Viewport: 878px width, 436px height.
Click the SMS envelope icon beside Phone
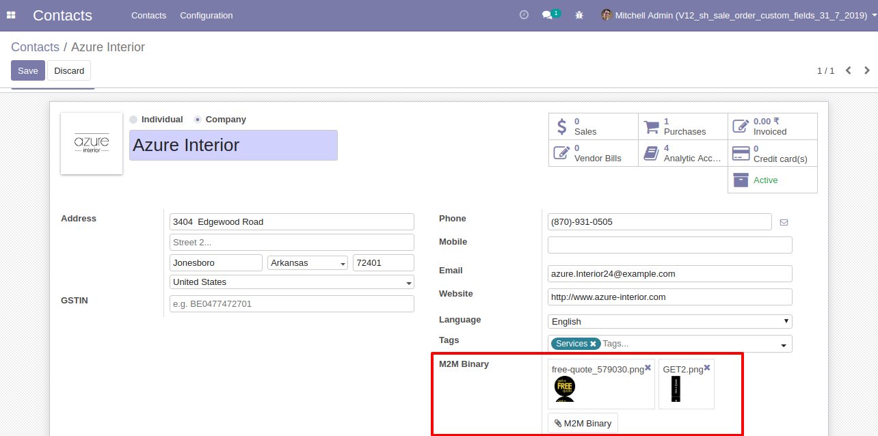[784, 222]
